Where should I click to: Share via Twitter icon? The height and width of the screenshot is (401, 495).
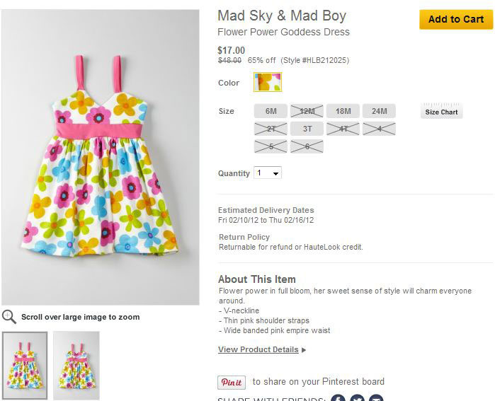tap(358, 398)
